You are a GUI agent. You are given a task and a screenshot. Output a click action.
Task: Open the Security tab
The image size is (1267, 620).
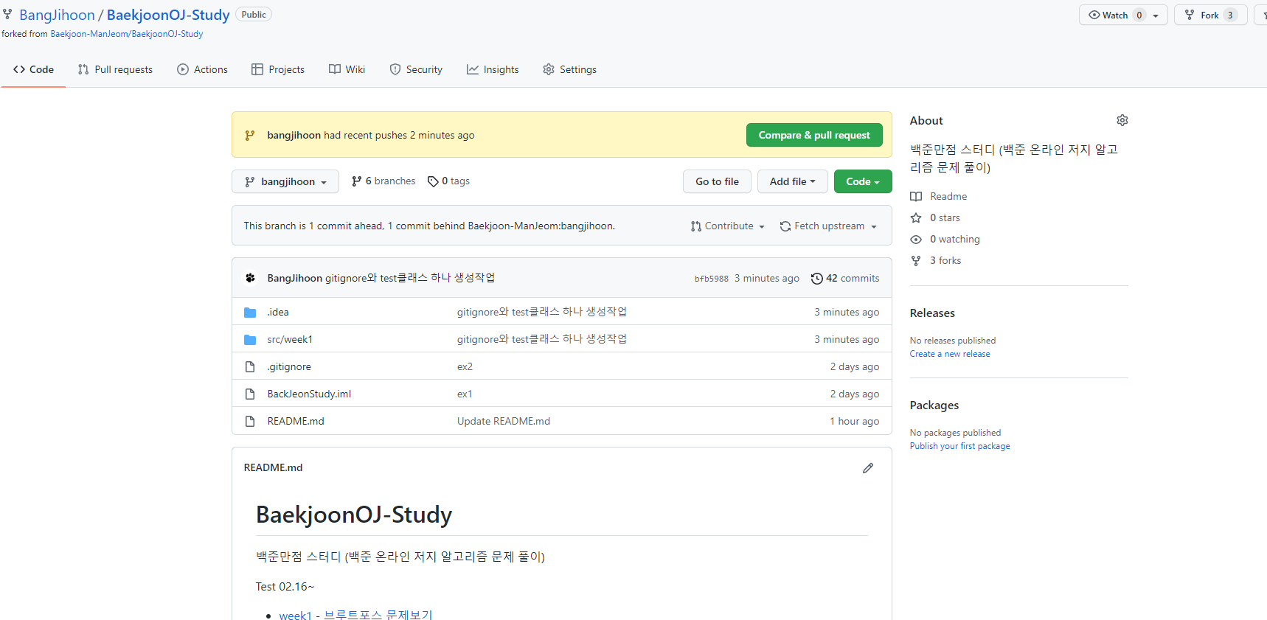click(x=416, y=69)
